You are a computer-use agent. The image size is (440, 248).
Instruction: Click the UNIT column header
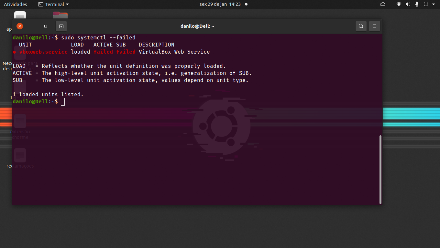[26, 45]
